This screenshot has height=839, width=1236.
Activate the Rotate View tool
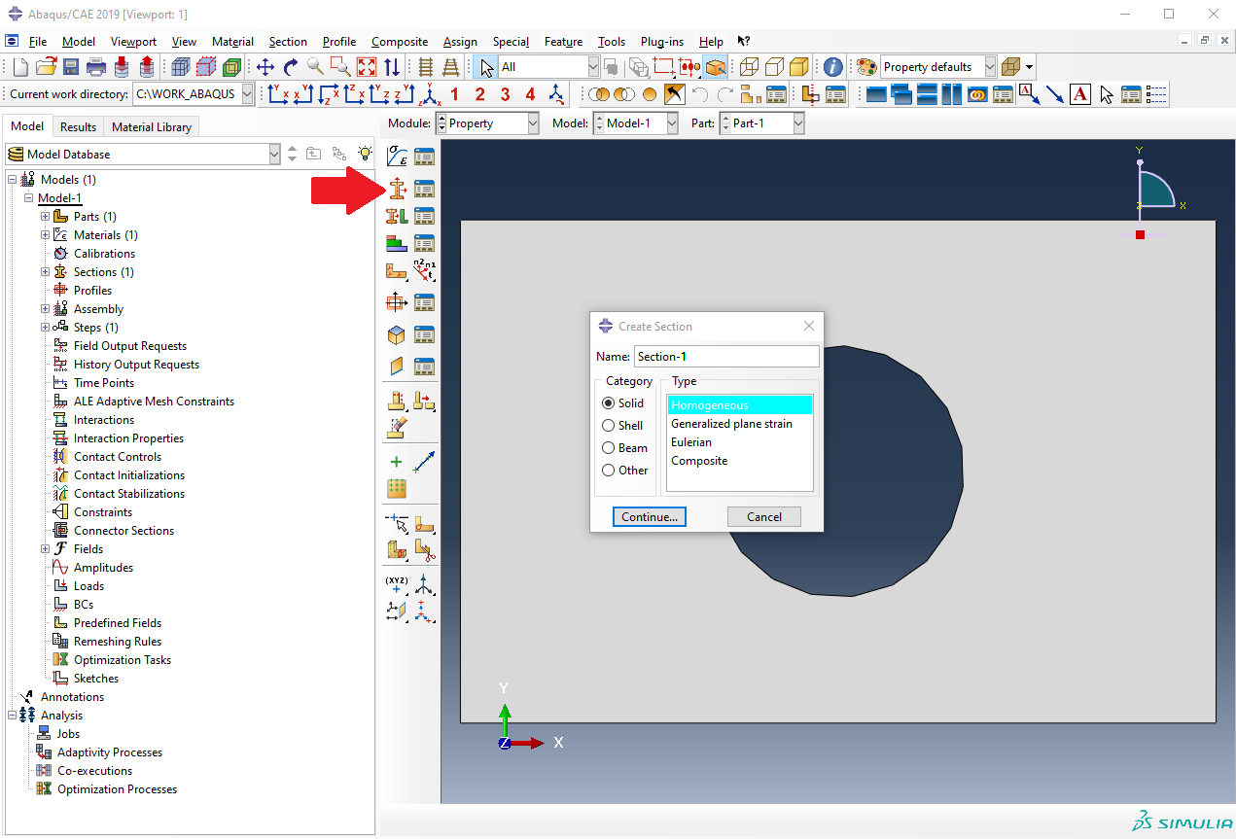[x=291, y=67]
